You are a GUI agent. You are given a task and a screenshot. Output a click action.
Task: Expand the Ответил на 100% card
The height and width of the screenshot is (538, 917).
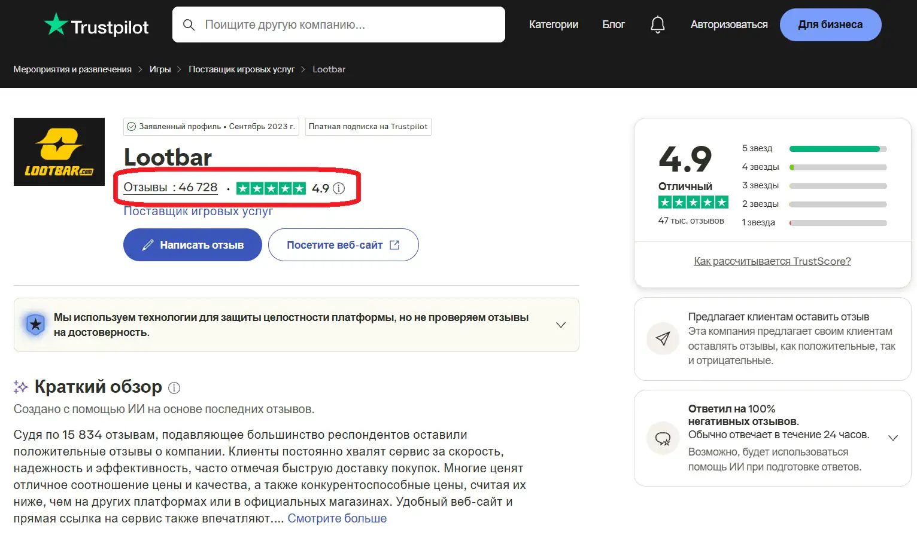(893, 438)
